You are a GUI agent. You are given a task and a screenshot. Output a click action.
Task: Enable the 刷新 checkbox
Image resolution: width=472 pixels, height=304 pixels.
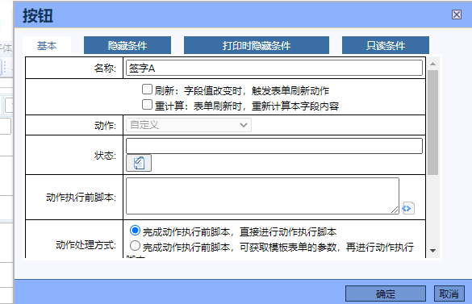coord(147,90)
